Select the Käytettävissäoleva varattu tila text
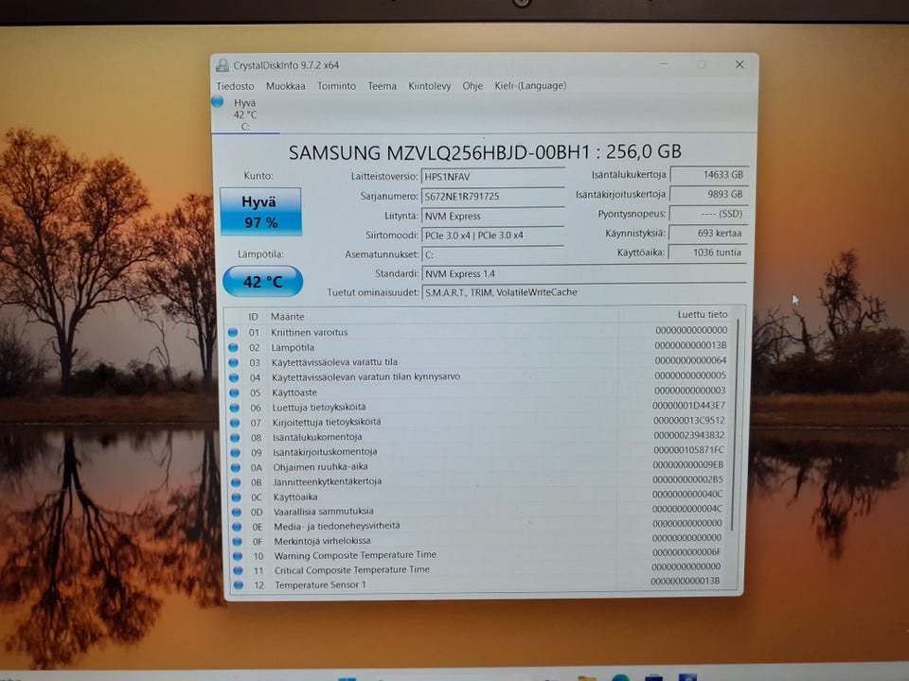This screenshot has height=681, width=909. [334, 362]
